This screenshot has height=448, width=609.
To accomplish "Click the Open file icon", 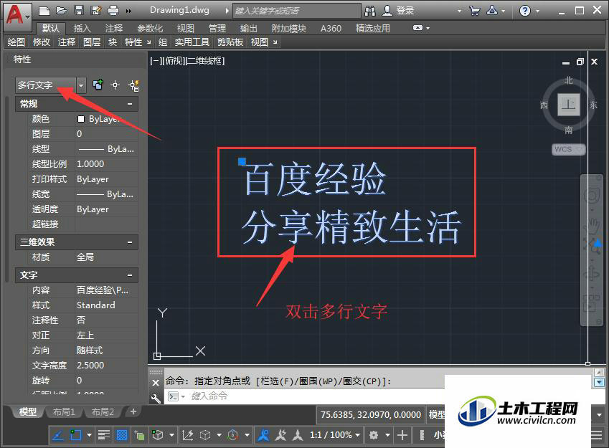I will tap(61, 11).
